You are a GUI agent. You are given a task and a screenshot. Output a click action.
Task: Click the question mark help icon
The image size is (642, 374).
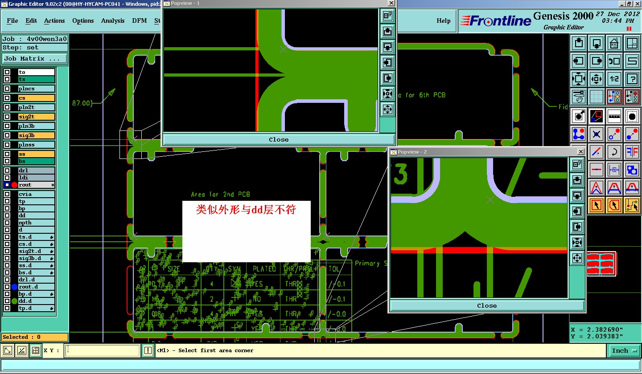pos(632,79)
